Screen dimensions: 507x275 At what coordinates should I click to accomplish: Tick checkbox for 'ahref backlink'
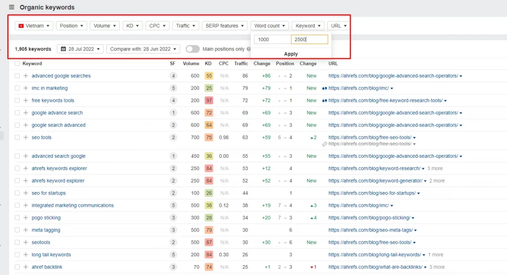(x=17, y=267)
